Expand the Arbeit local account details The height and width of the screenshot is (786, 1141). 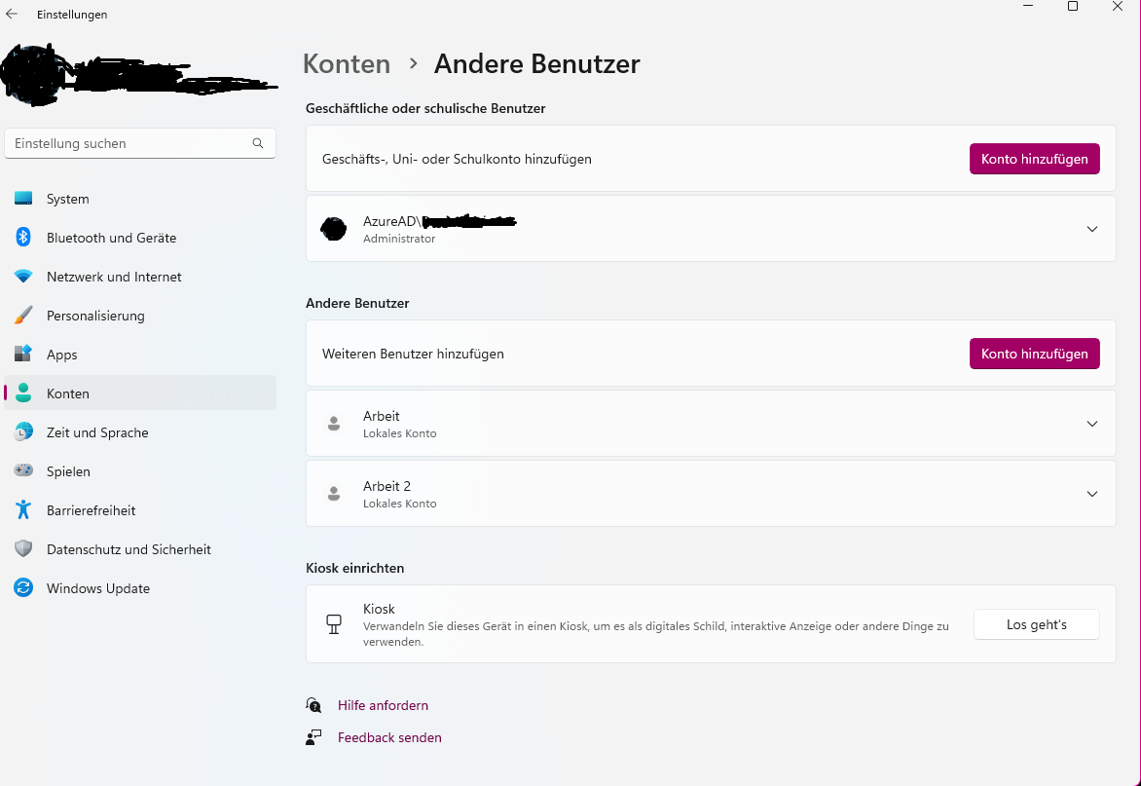[x=1091, y=423]
